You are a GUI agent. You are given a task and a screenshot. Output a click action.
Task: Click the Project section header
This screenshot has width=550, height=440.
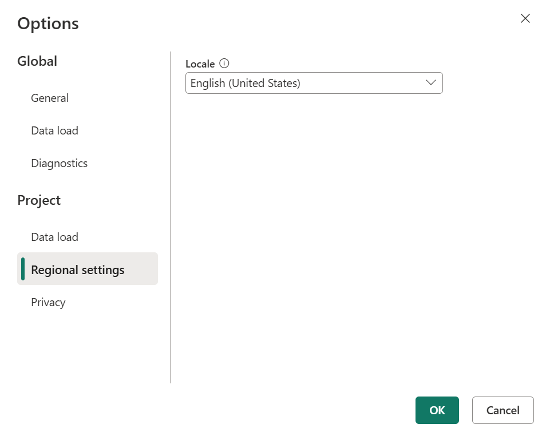click(x=39, y=200)
